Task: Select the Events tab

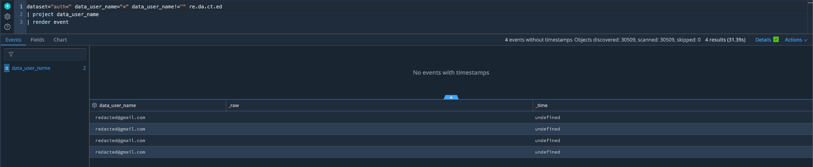Action: point(13,40)
